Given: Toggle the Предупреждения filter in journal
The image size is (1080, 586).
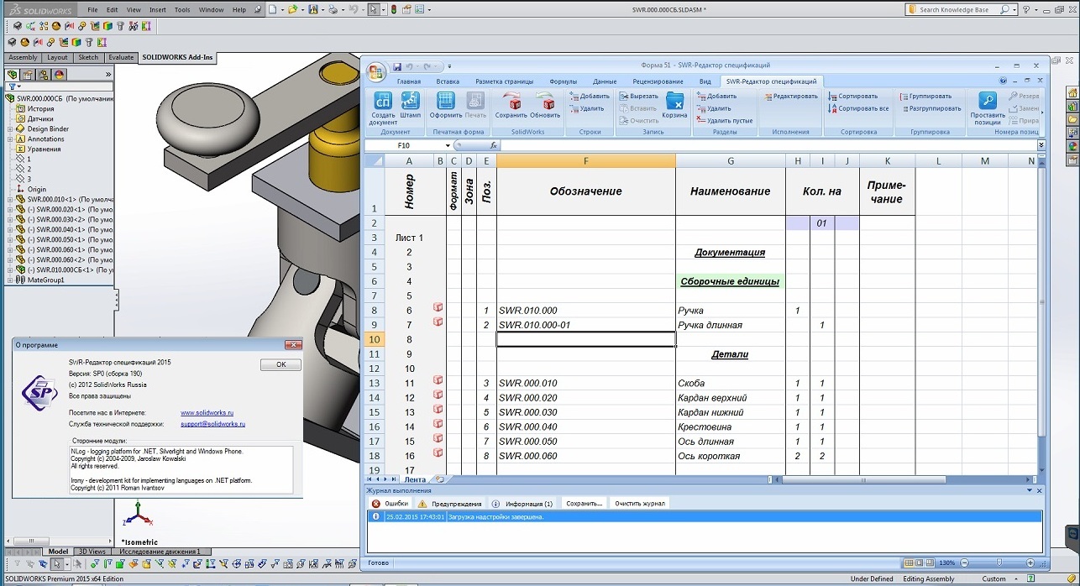Looking at the screenshot, I should pyautogui.click(x=449, y=503).
